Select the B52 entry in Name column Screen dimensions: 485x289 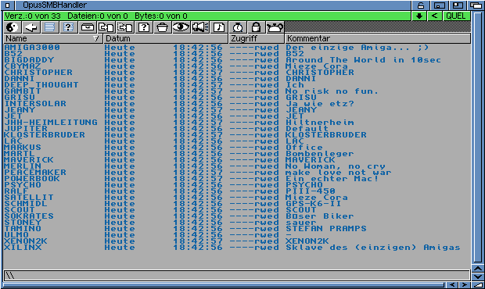(x=13, y=54)
